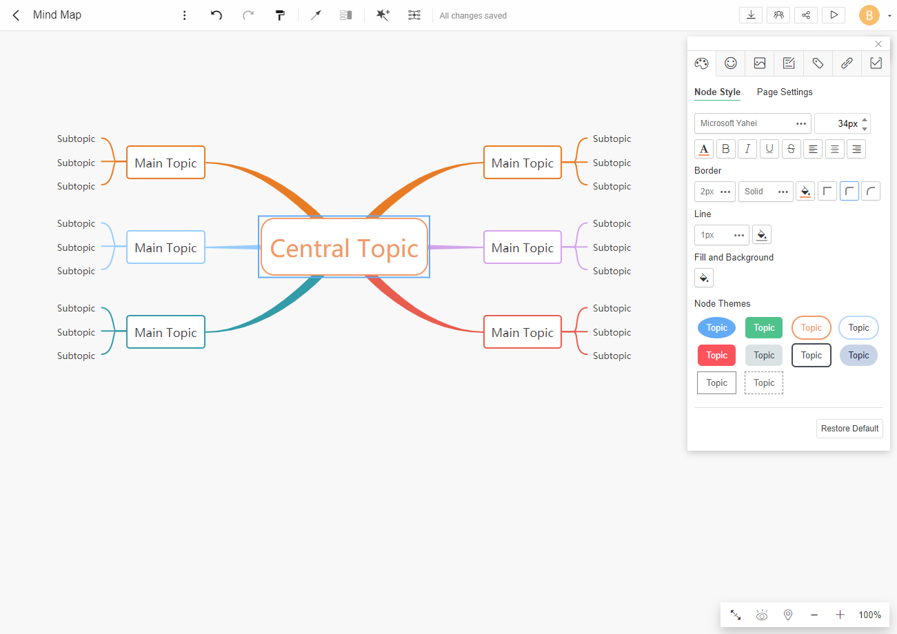Open the hyperlink panel tab
Image resolution: width=897 pixels, height=634 pixels.
click(847, 63)
